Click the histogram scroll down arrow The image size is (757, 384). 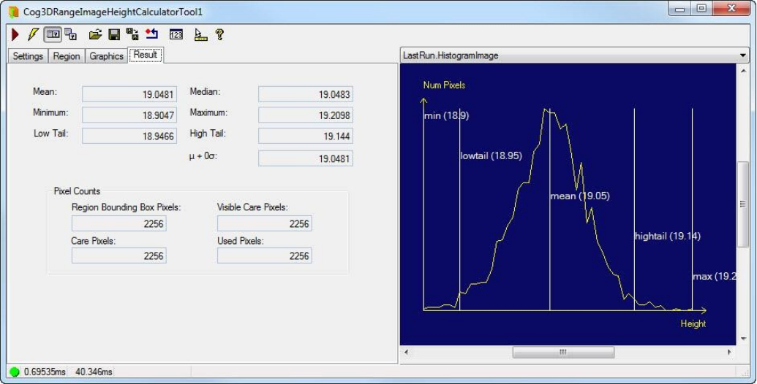pyautogui.click(x=743, y=339)
